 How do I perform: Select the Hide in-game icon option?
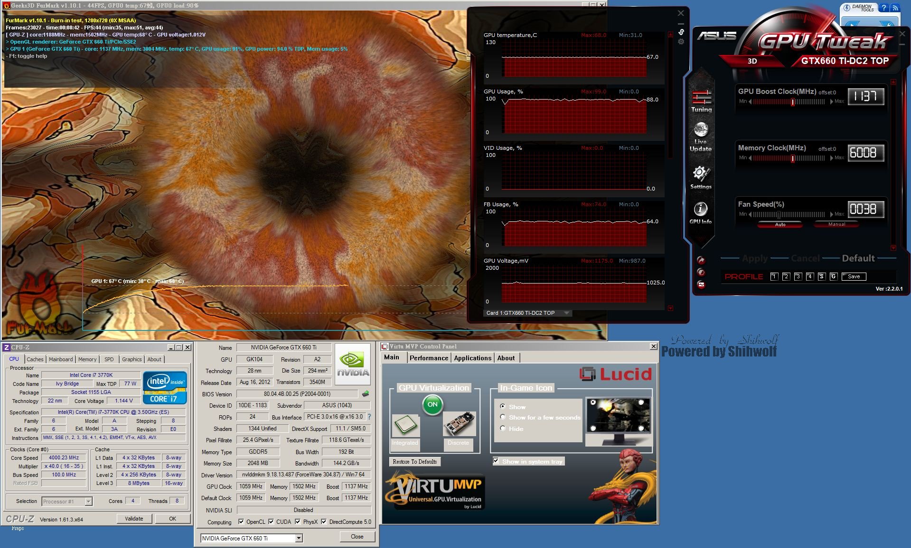[503, 429]
